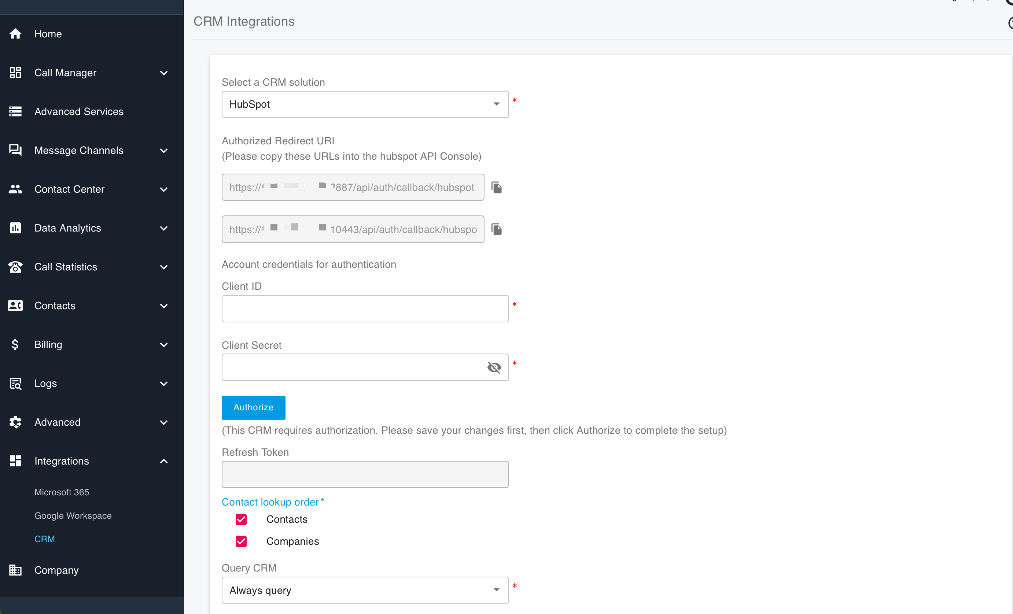Open the CRM solution HubSpot dropdown
Image resolution: width=1013 pixels, height=614 pixels.
[x=365, y=104]
